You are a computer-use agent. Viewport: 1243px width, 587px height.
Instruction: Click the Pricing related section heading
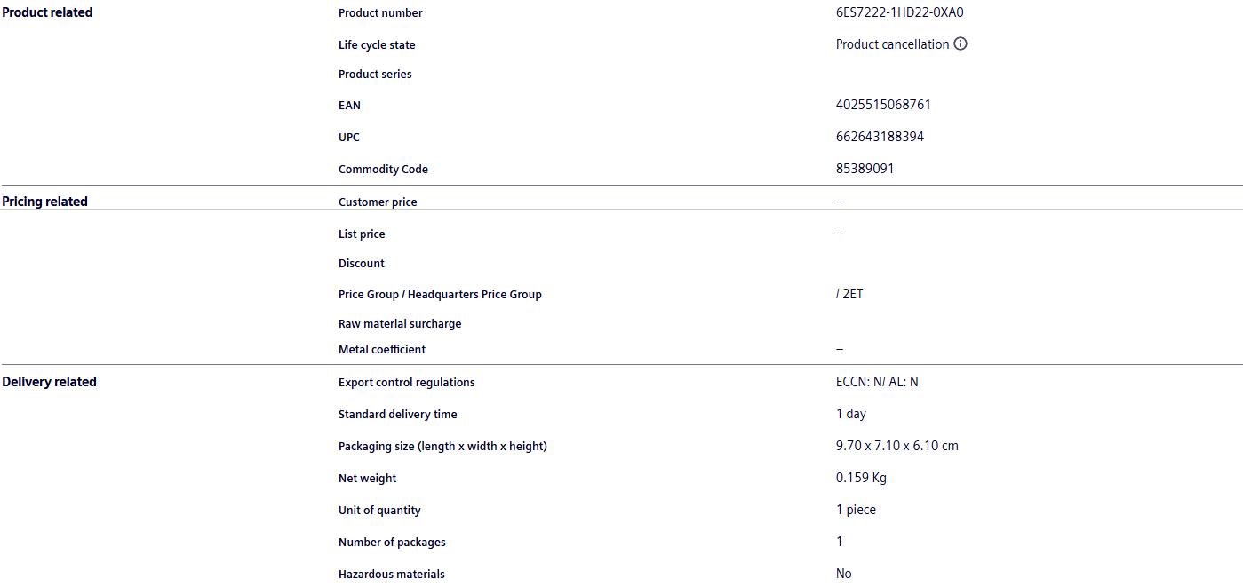pyautogui.click(x=44, y=202)
